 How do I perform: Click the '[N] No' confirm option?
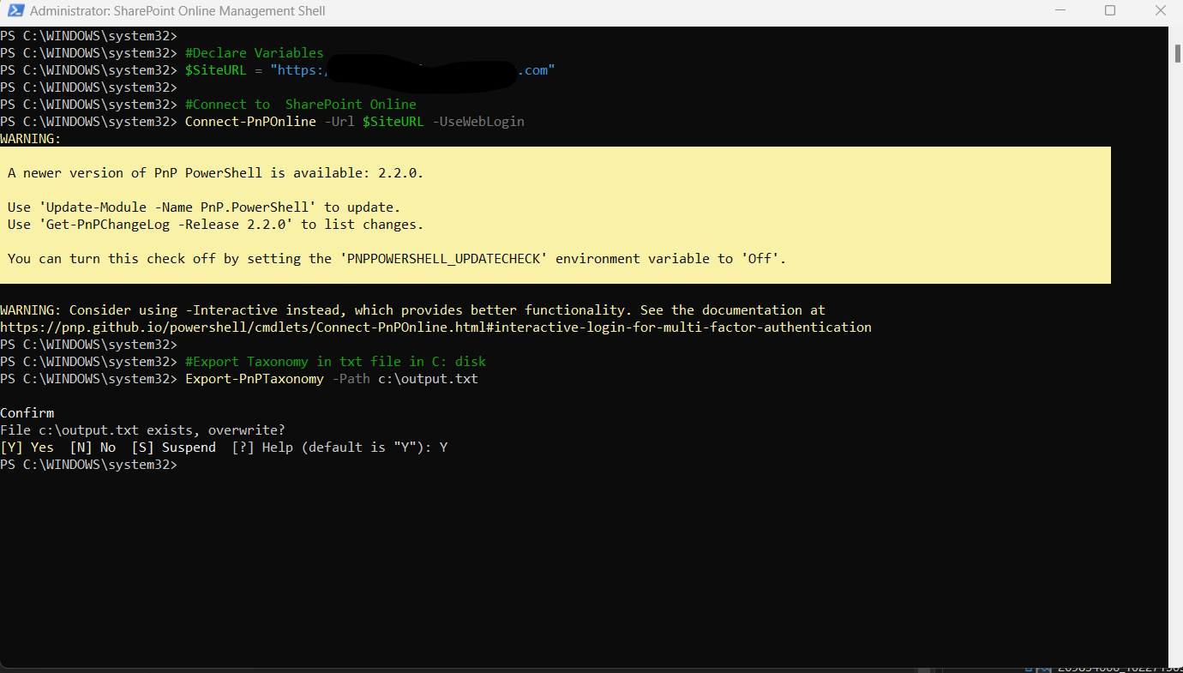[93, 448]
